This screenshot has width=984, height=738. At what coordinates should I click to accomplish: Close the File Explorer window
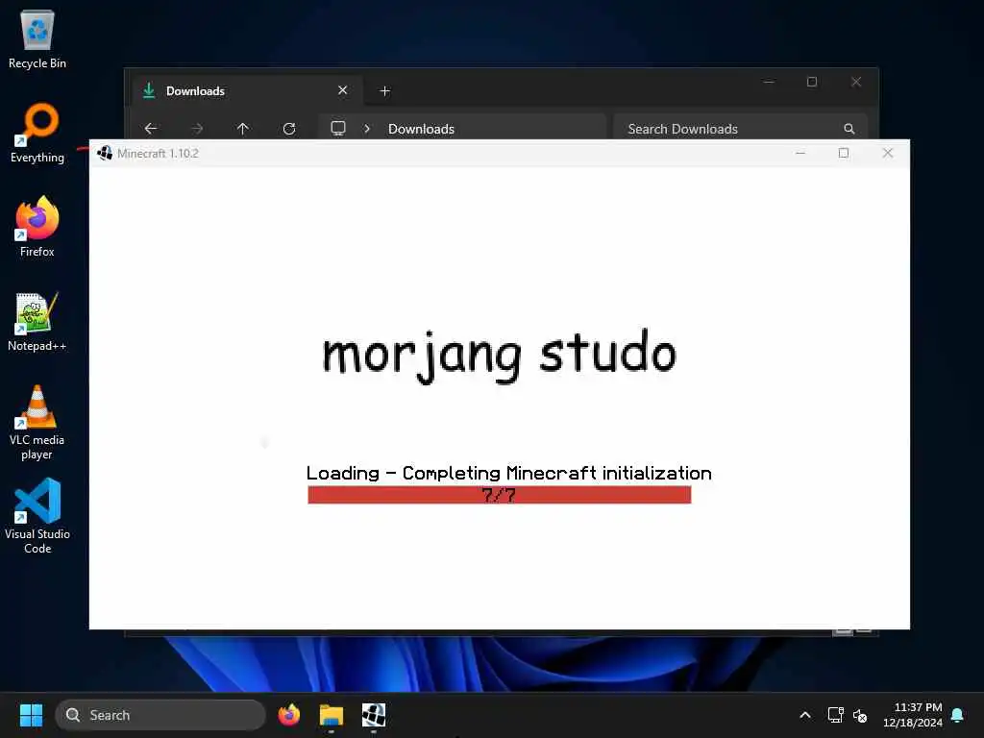856,82
